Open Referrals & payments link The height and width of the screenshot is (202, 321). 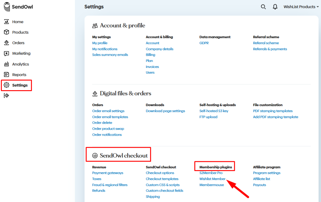pos(270,49)
